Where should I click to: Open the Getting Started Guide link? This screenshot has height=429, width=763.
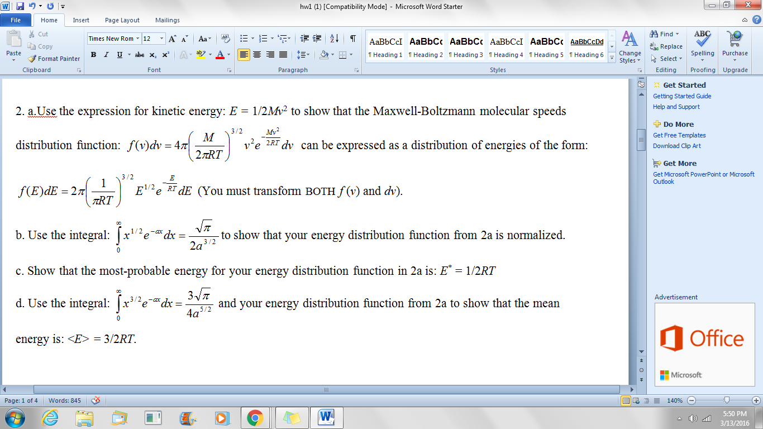[682, 96]
